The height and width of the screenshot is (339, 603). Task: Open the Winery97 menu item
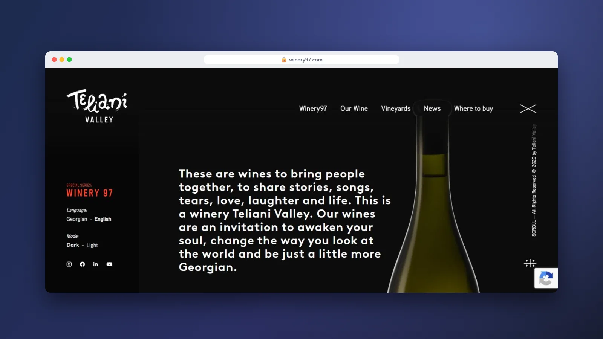point(313,108)
